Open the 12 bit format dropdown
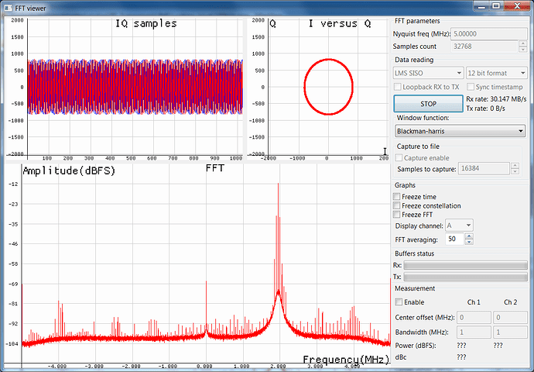The width and height of the screenshot is (534, 372). [496, 73]
